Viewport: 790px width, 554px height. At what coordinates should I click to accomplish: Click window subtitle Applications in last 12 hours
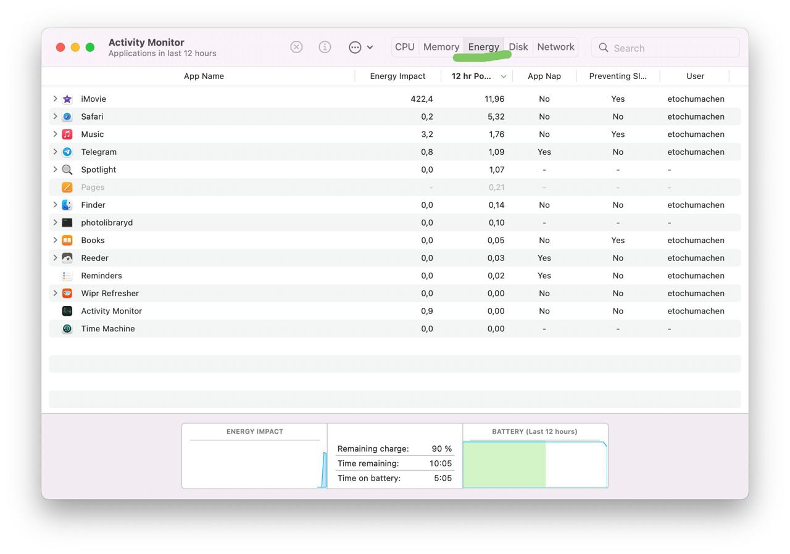tap(162, 54)
